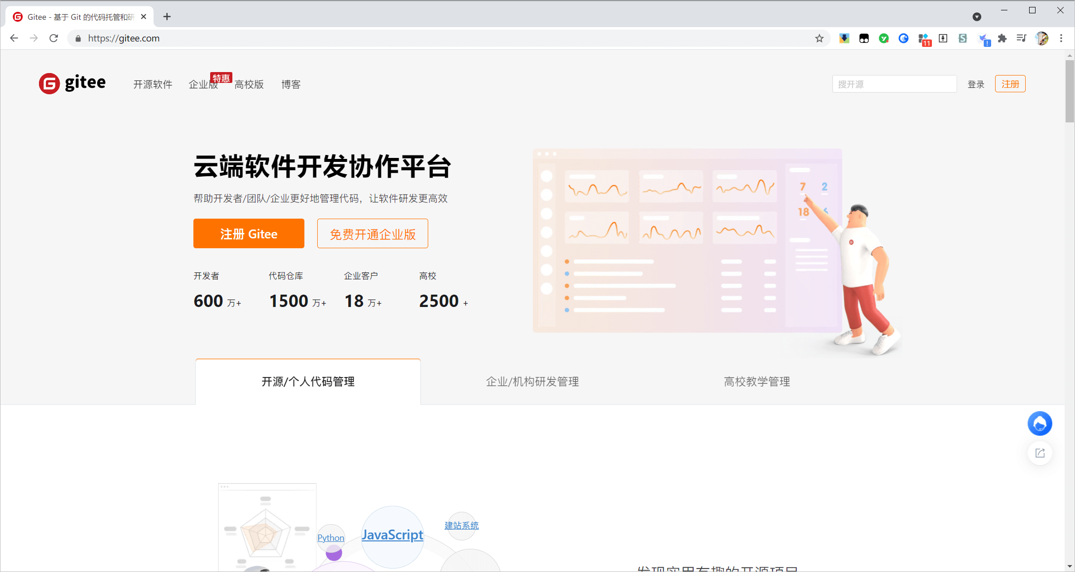The height and width of the screenshot is (572, 1075).
Task: Click the orange 注册 Gitee button
Action: [249, 233]
